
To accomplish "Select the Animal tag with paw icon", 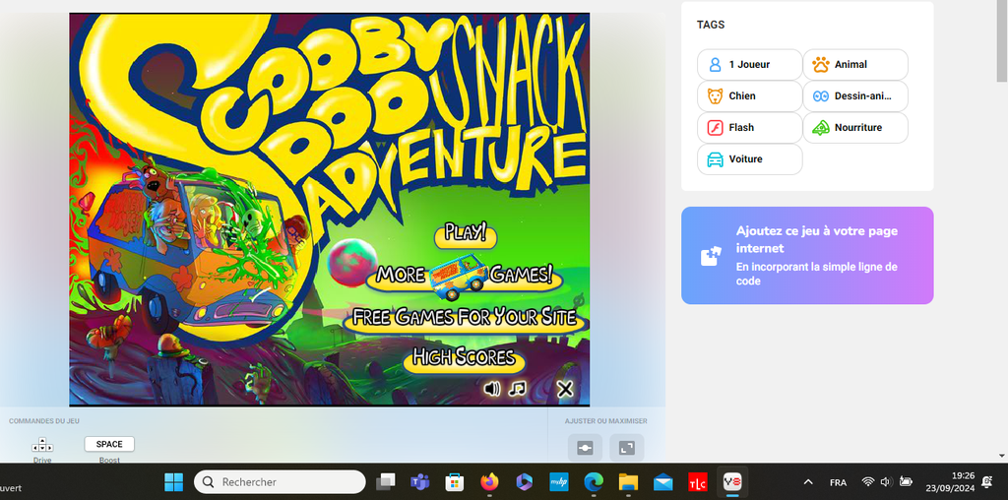I will pos(854,65).
